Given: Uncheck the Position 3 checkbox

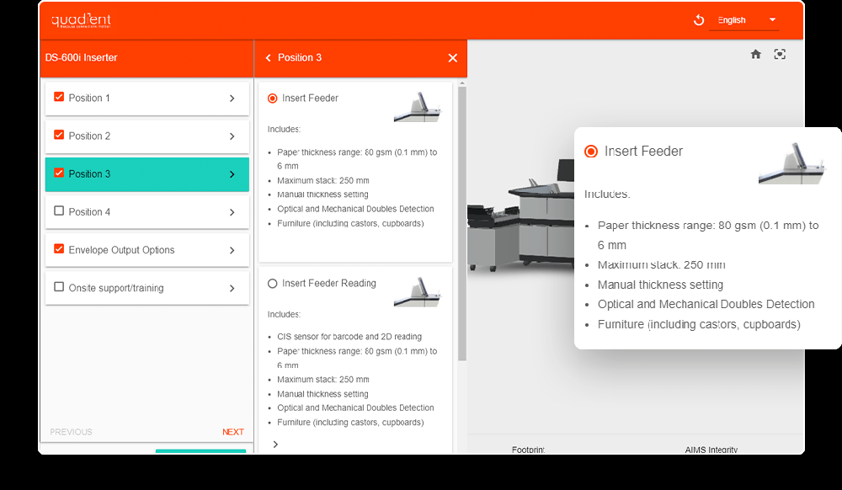Looking at the screenshot, I should 59,173.
